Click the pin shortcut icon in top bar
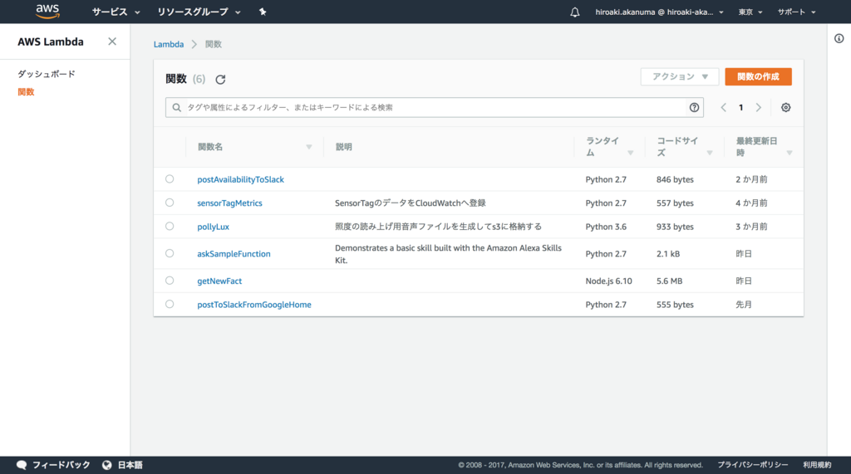Viewport: 851px width, 474px height. pos(263,12)
